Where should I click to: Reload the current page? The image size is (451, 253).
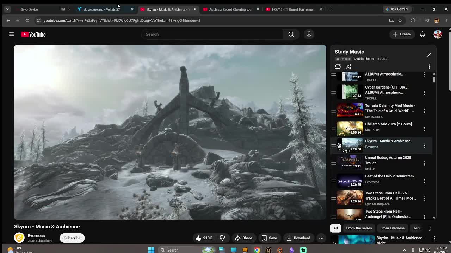point(27,20)
